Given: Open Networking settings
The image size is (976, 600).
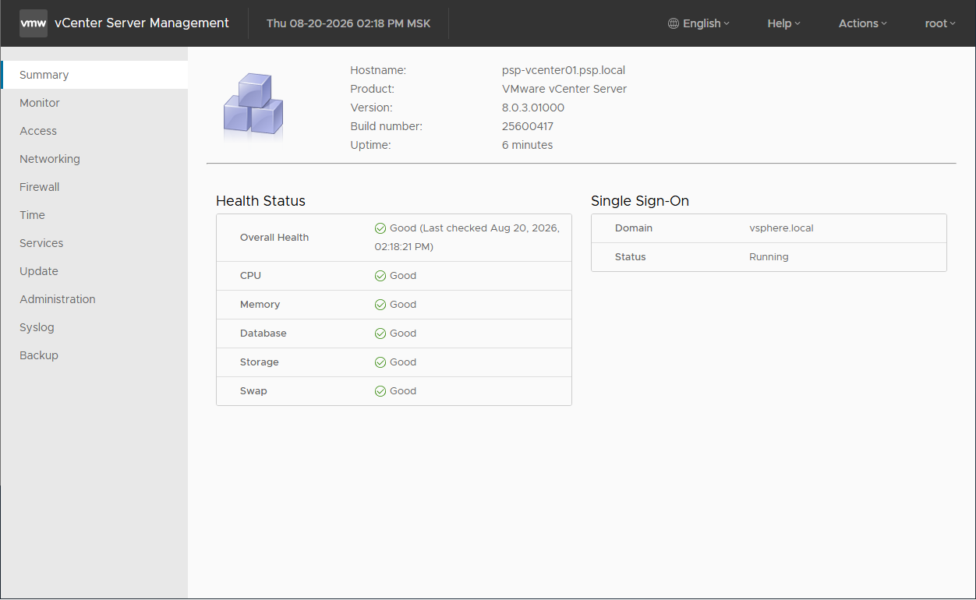Looking at the screenshot, I should point(94,159).
